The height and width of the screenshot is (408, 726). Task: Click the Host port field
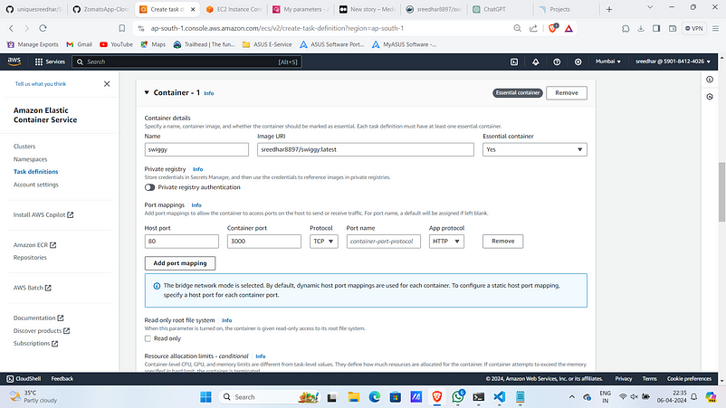(181, 242)
